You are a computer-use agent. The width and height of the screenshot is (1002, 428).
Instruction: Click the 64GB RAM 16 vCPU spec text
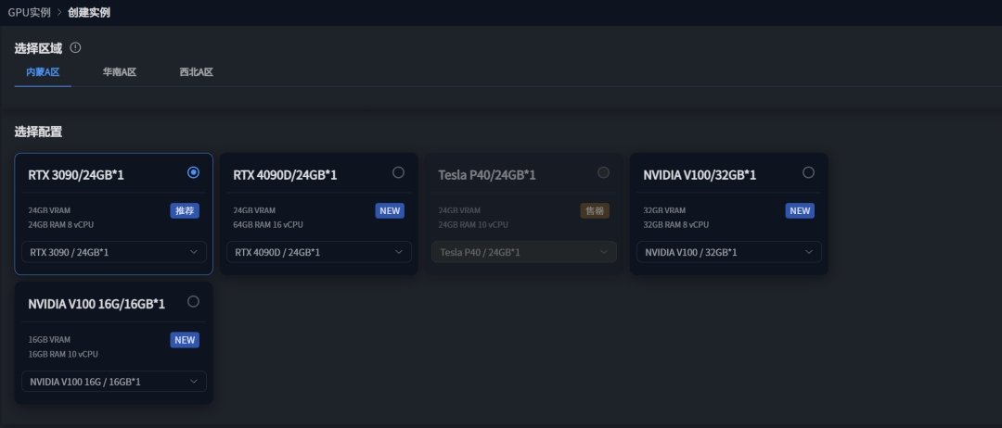tap(268, 224)
